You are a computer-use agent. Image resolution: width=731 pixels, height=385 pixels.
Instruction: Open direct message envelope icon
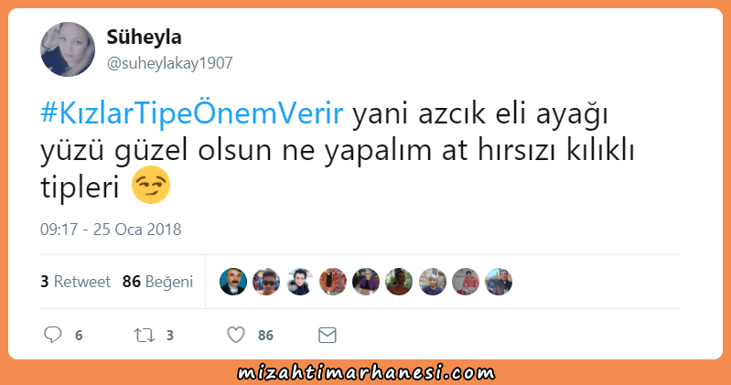coord(328,335)
